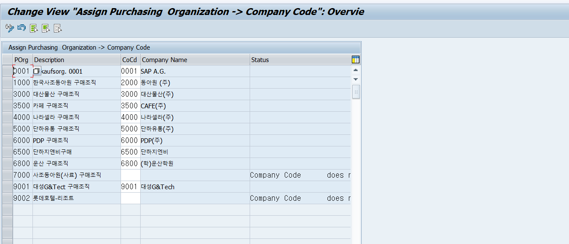Image resolution: width=569 pixels, height=244 pixels.
Task: Click description '롯데호텔-리조트'
Action: [53, 198]
